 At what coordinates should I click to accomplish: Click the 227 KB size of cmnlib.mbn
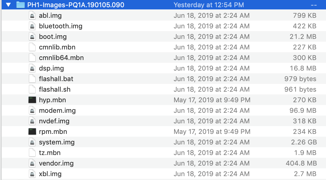(x=305, y=47)
